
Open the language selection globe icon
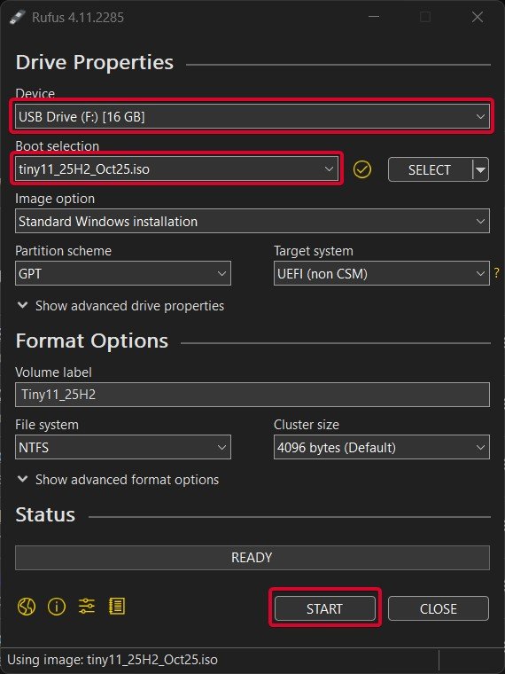(x=27, y=607)
